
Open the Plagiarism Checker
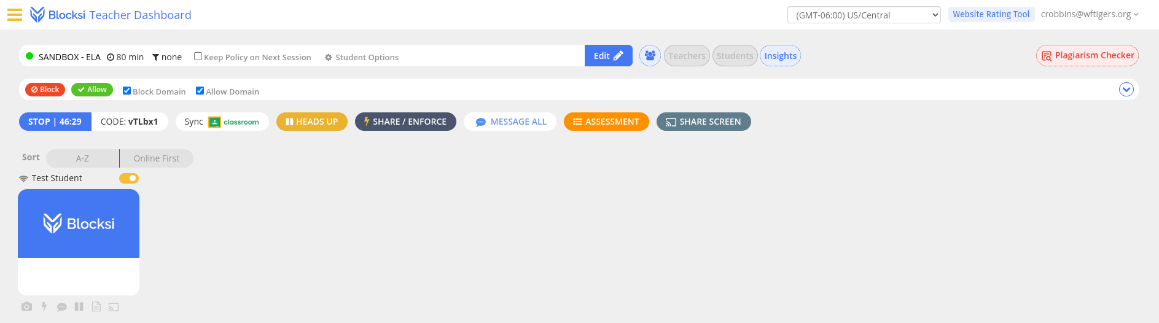(1087, 55)
